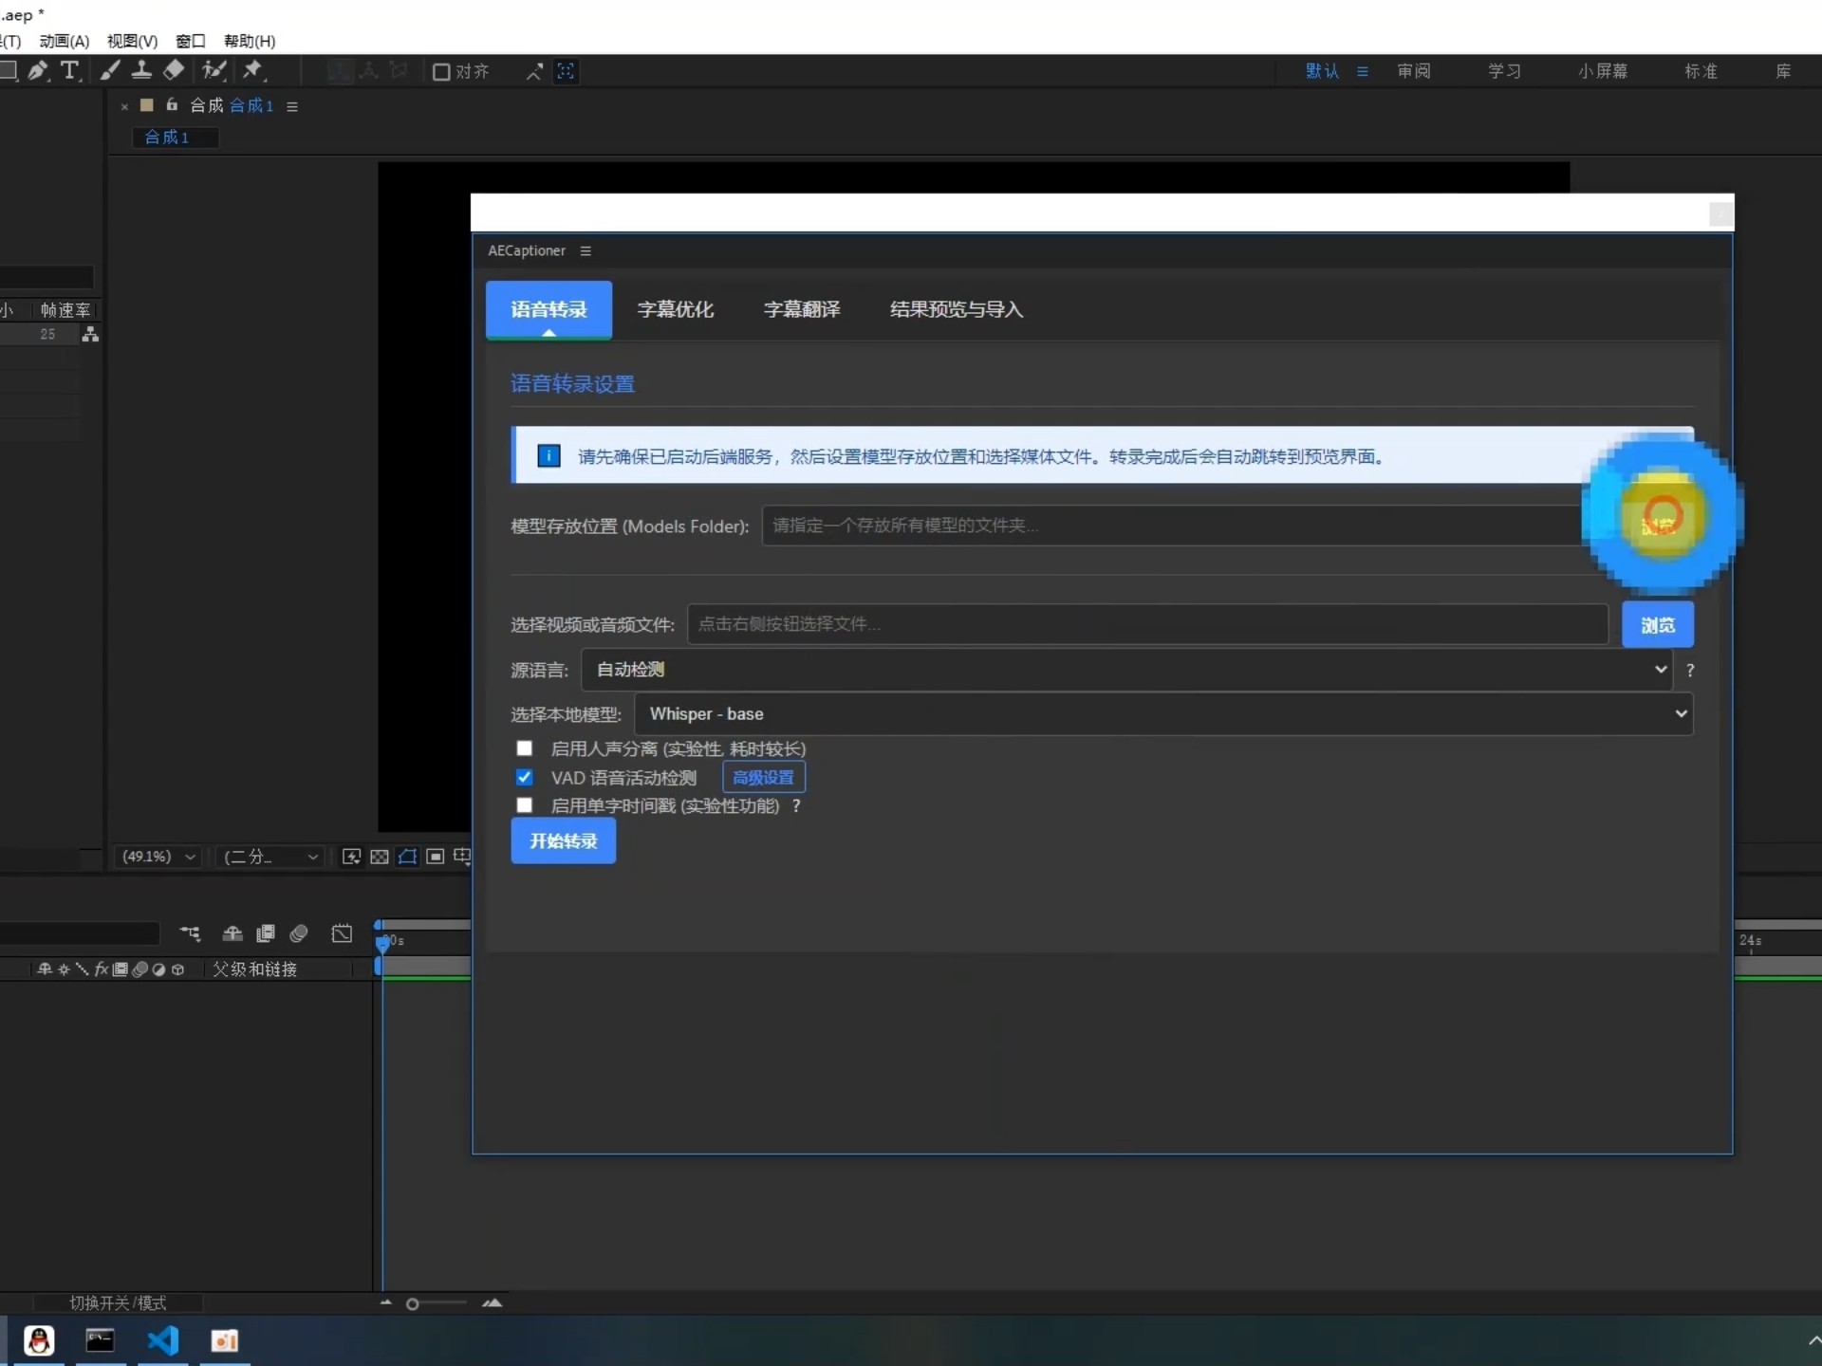Click the QQ penguin taskbar icon

(39, 1339)
